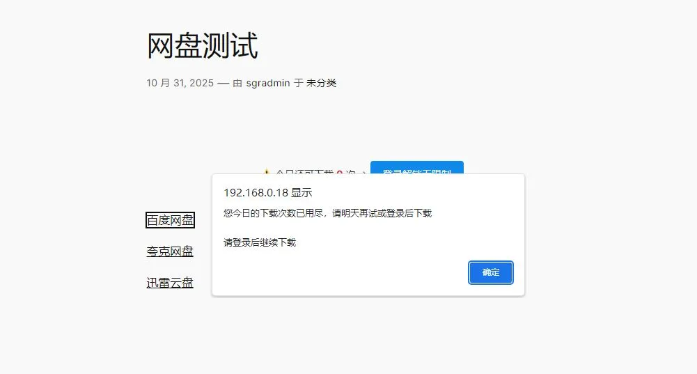Click the 今日还可下载 counter text
This screenshot has width=697, height=374.
(x=304, y=171)
